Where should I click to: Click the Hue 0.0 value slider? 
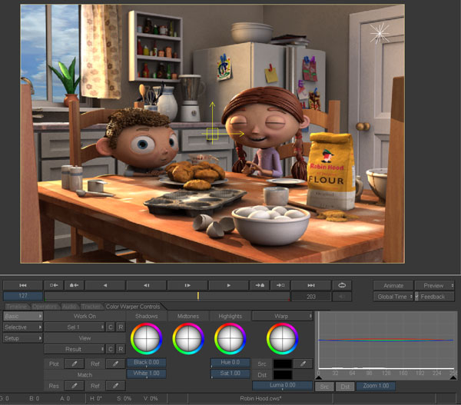[x=230, y=363]
